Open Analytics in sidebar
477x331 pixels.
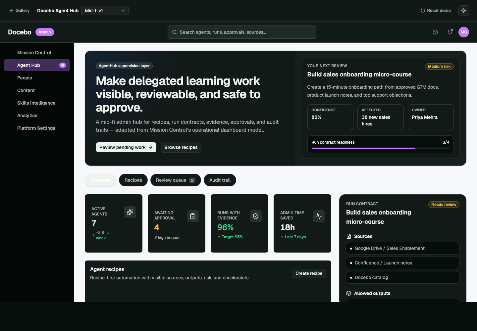point(37,116)
